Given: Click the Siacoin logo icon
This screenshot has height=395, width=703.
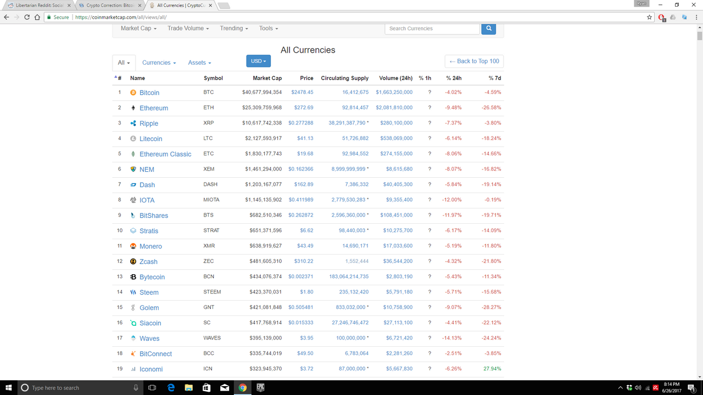Looking at the screenshot, I should (x=133, y=323).
